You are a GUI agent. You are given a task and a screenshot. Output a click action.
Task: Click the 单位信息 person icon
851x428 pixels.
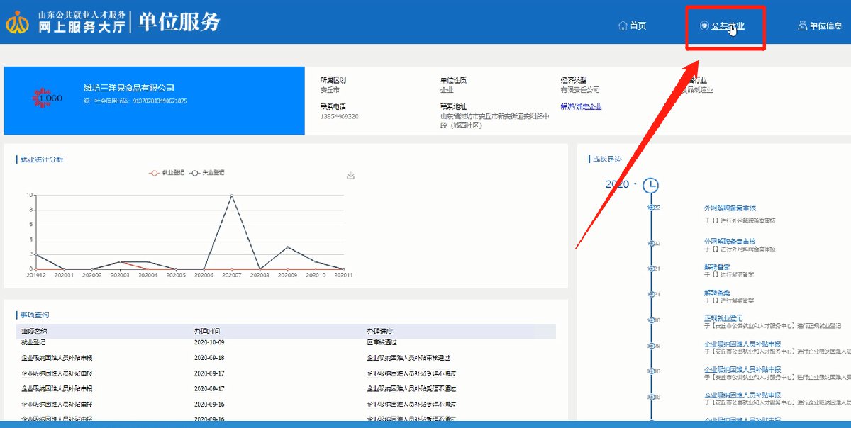tap(802, 26)
